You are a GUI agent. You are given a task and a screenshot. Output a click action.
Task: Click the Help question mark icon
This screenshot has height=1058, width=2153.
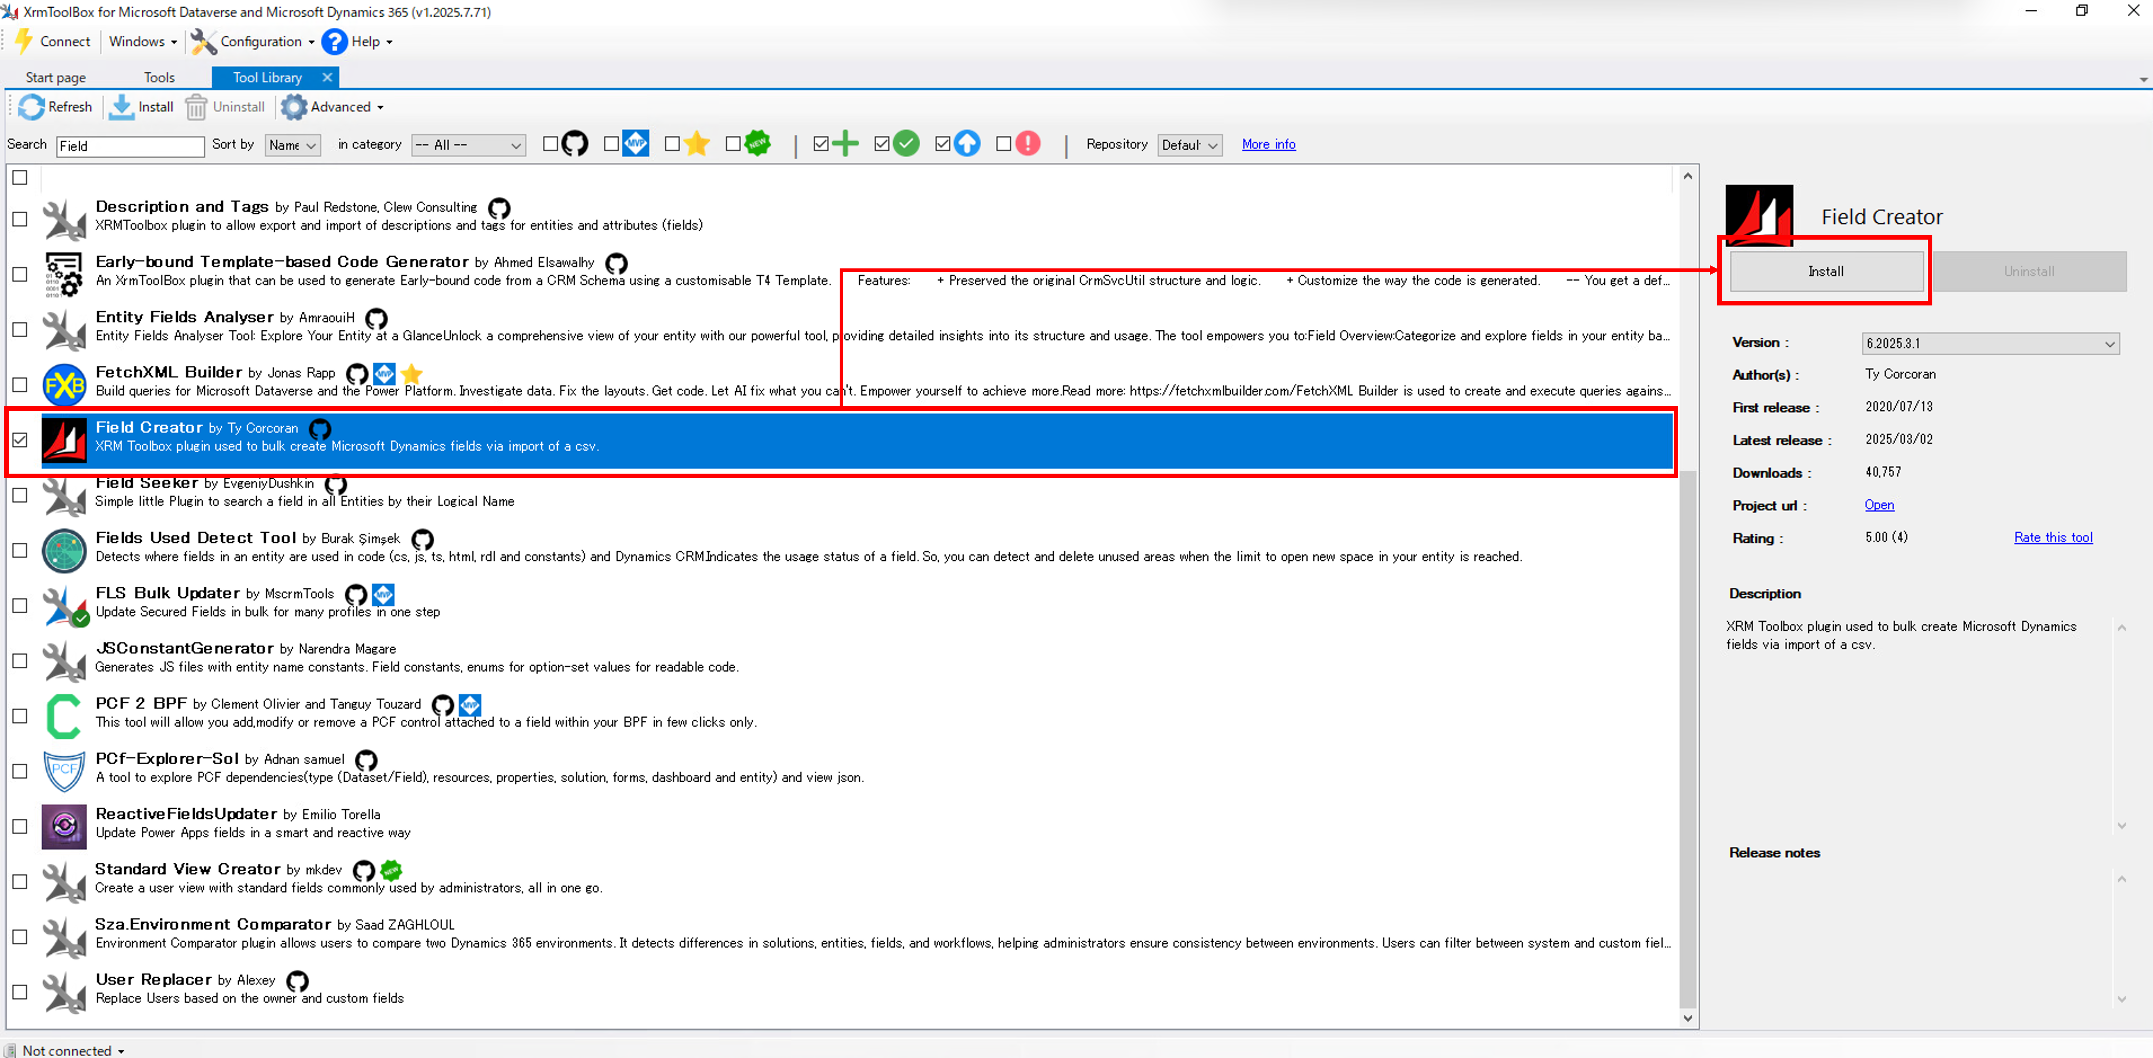click(334, 41)
